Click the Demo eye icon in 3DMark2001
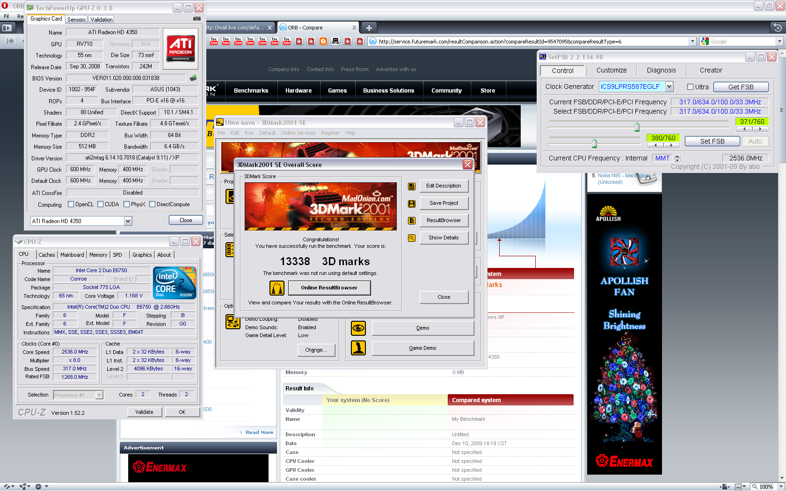 point(358,328)
